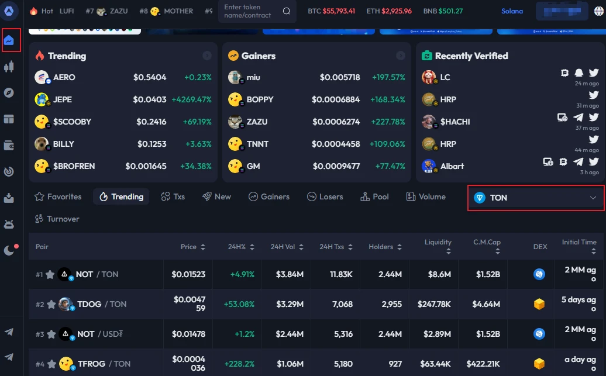The image size is (606, 376).
Task: Open the wallet sidebar icon
Action: tap(9, 145)
